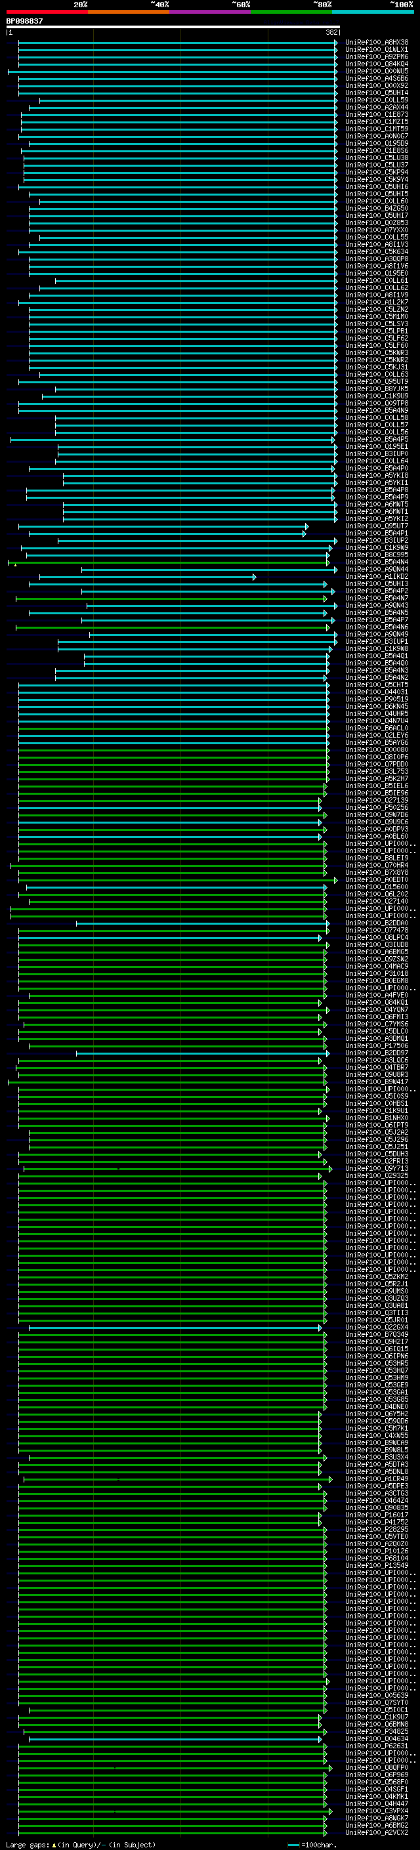Image resolution: width=420 pixels, height=1850 pixels.
Task: Click the UniRef100_C1K9U7 label
Action: (376, 1716)
